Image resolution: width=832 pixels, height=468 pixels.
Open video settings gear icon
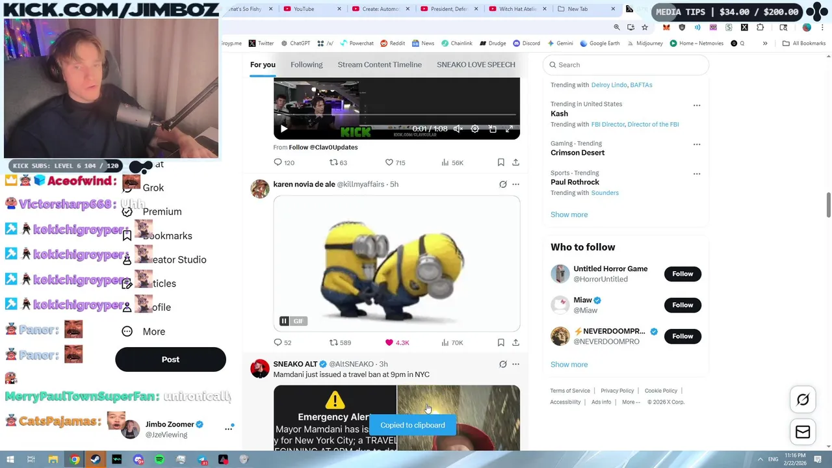click(x=475, y=129)
